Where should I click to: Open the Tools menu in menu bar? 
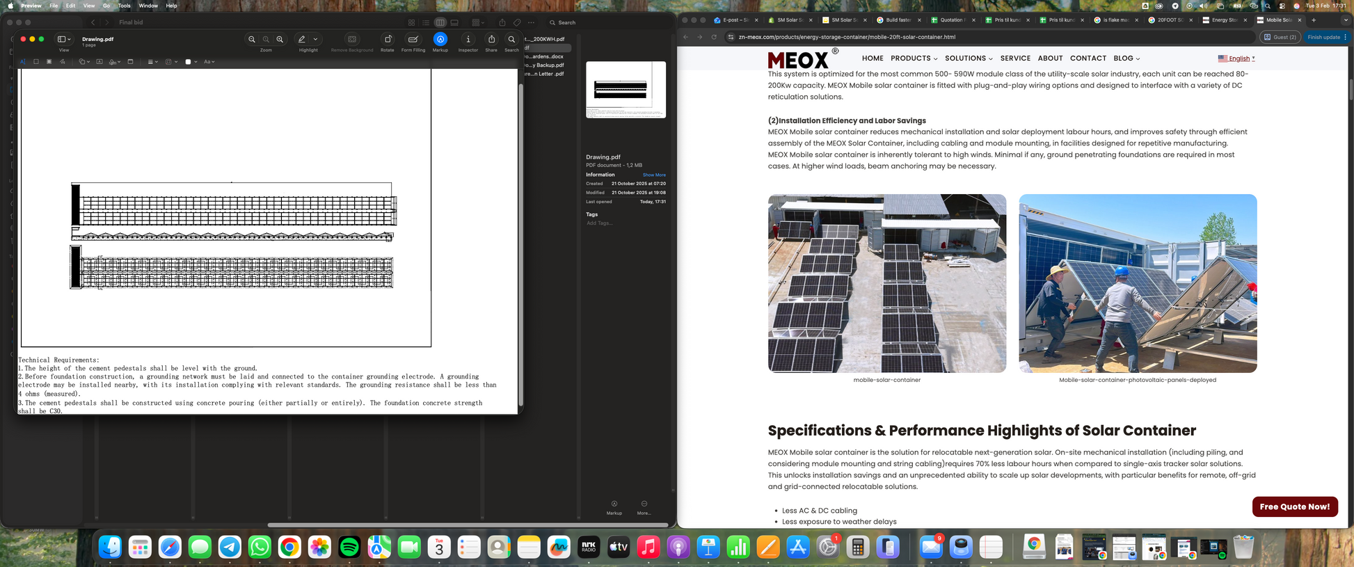124,6
